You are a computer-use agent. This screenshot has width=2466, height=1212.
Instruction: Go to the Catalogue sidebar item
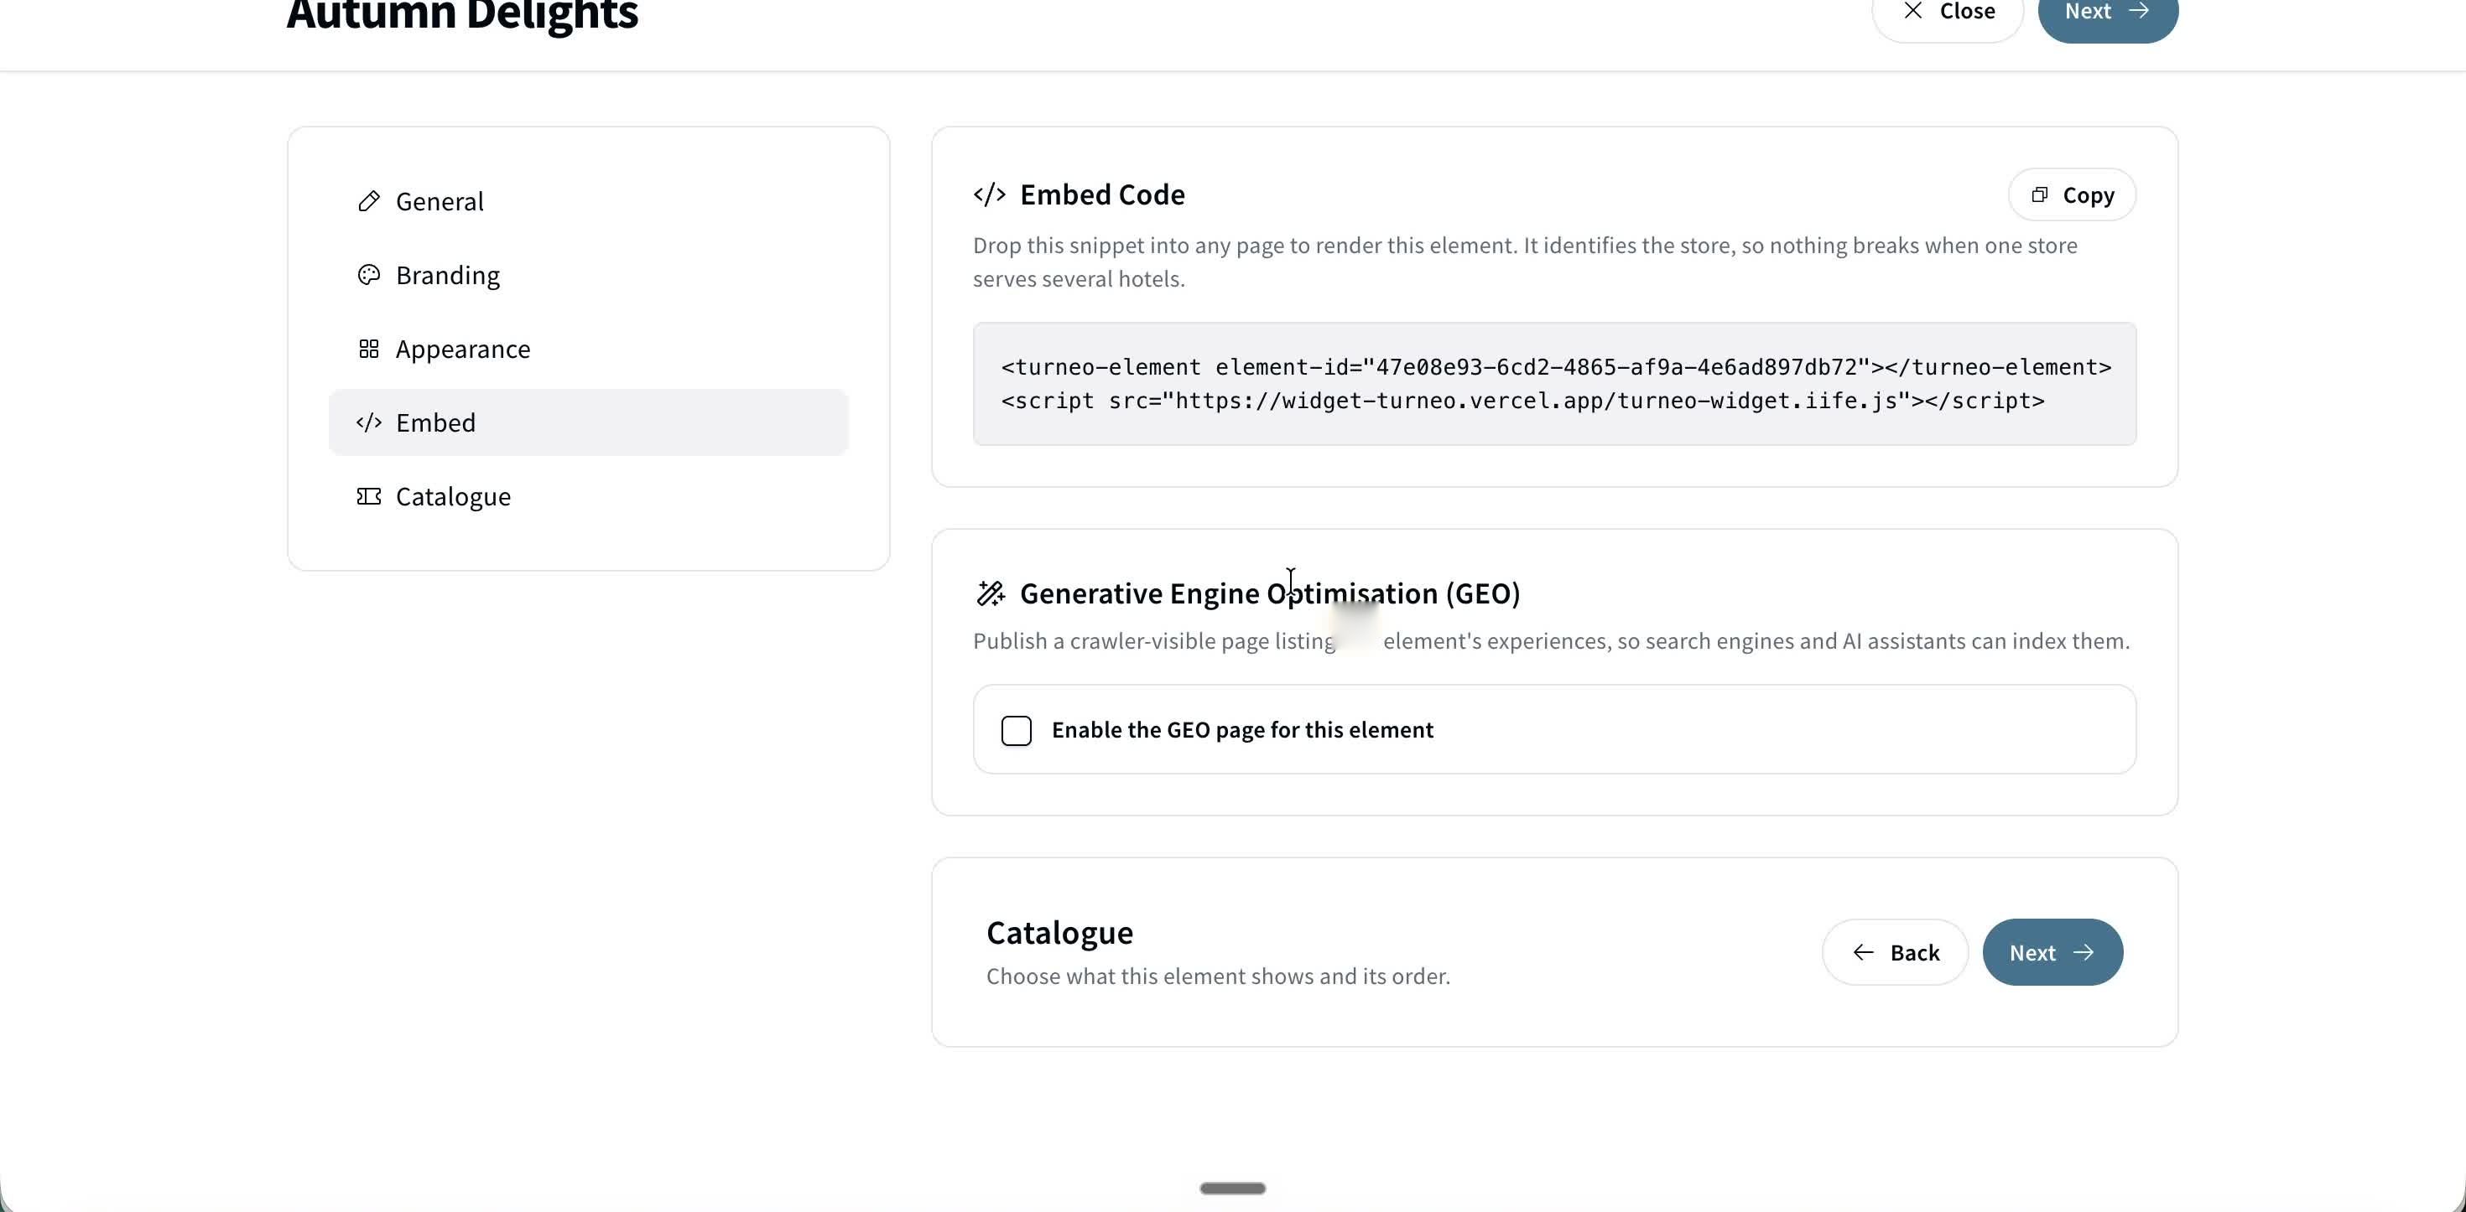point(588,495)
